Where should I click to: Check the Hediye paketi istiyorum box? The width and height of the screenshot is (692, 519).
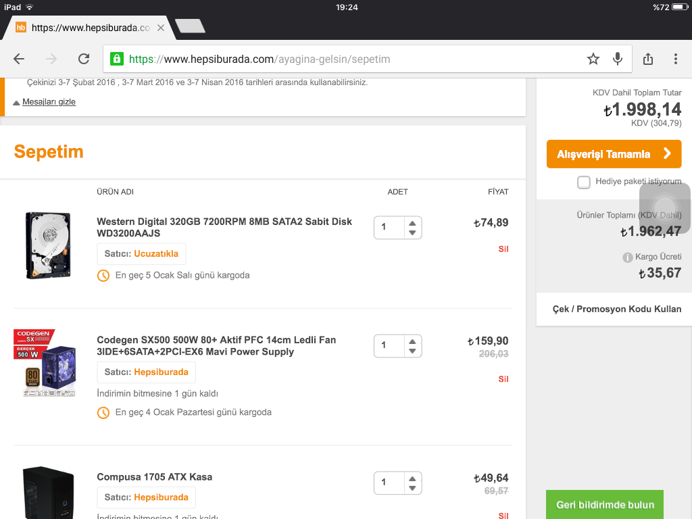[584, 182]
